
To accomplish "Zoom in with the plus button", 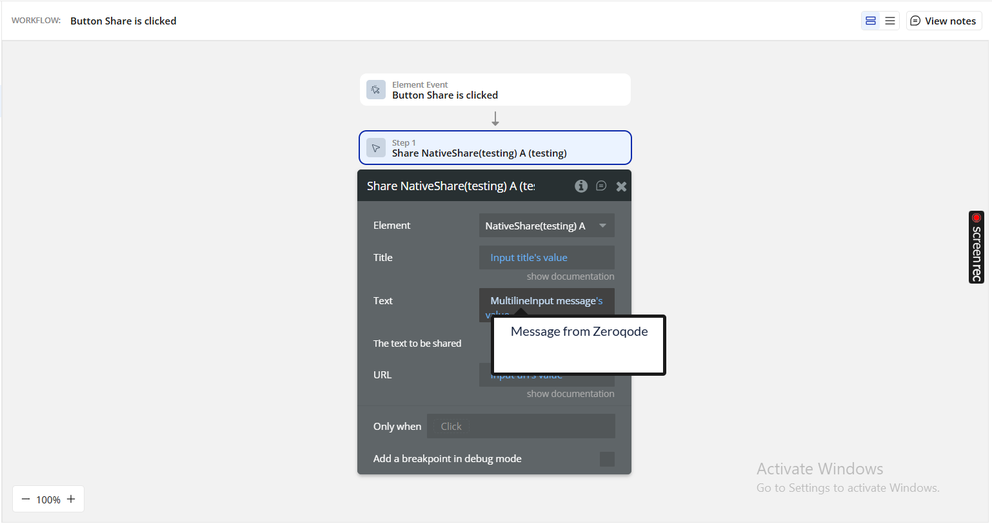I will [x=71, y=499].
